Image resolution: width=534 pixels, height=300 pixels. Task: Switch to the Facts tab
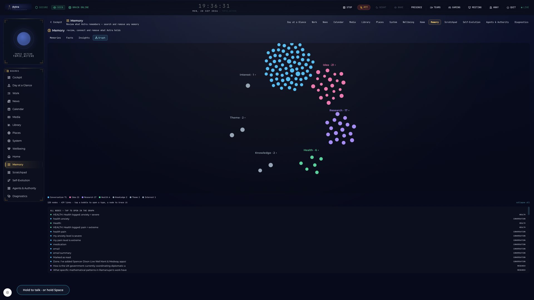pyautogui.click(x=70, y=38)
